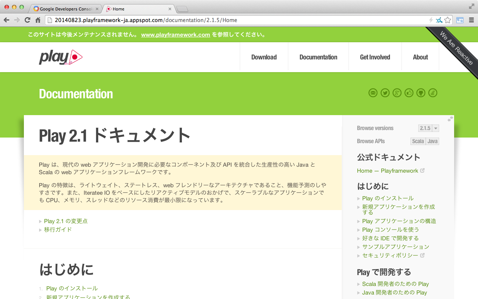
Task: Reload the page
Action: coord(27,20)
